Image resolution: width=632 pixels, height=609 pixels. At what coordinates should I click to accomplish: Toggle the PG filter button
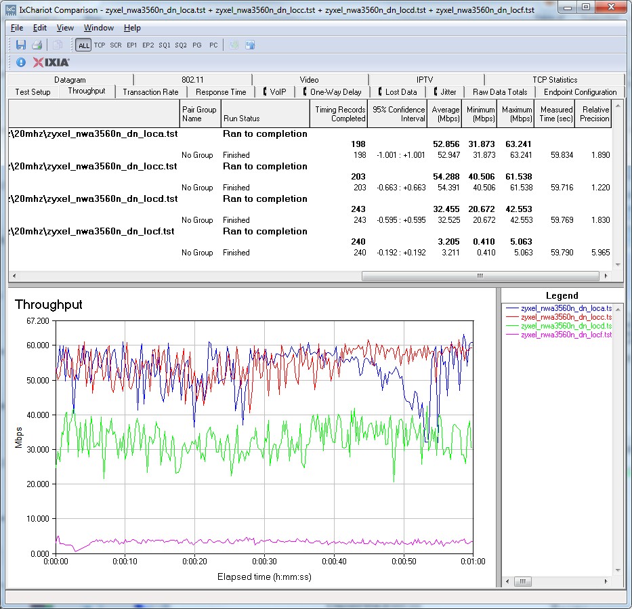(x=197, y=45)
